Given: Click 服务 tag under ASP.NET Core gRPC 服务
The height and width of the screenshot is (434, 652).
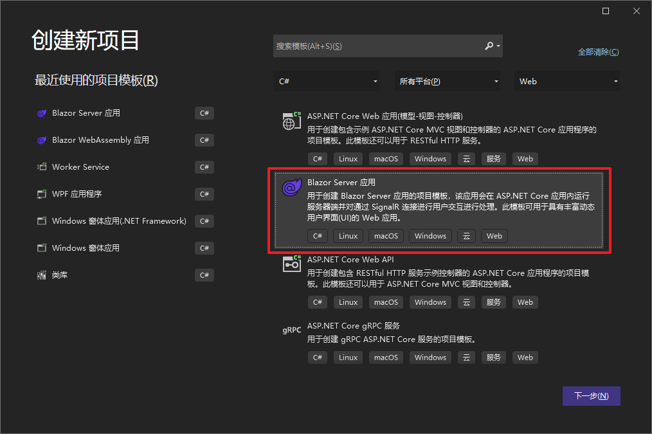Looking at the screenshot, I should [494, 357].
